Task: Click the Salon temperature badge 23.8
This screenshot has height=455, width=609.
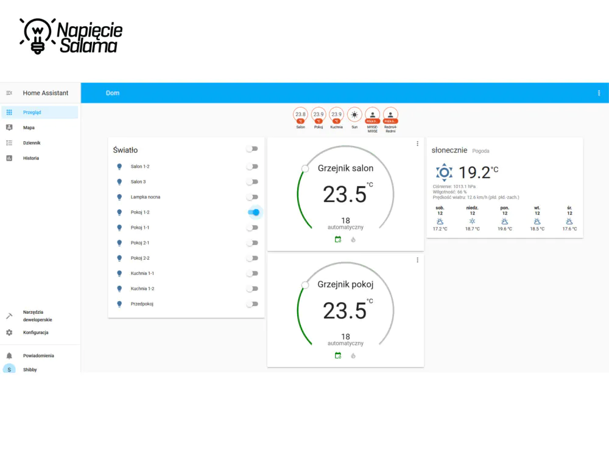Action: 300,115
